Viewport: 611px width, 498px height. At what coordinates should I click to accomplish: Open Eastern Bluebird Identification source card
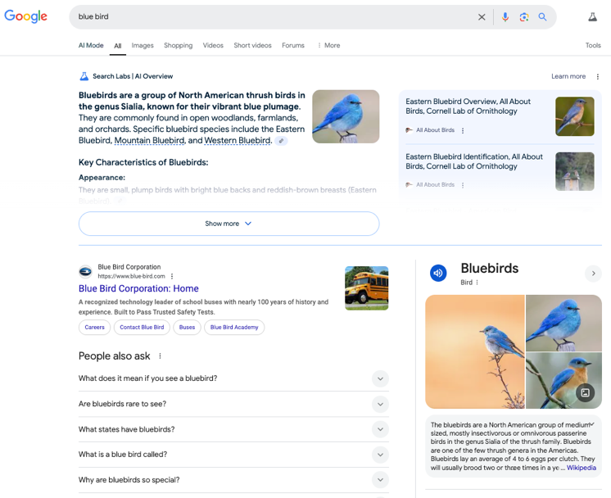click(500, 170)
